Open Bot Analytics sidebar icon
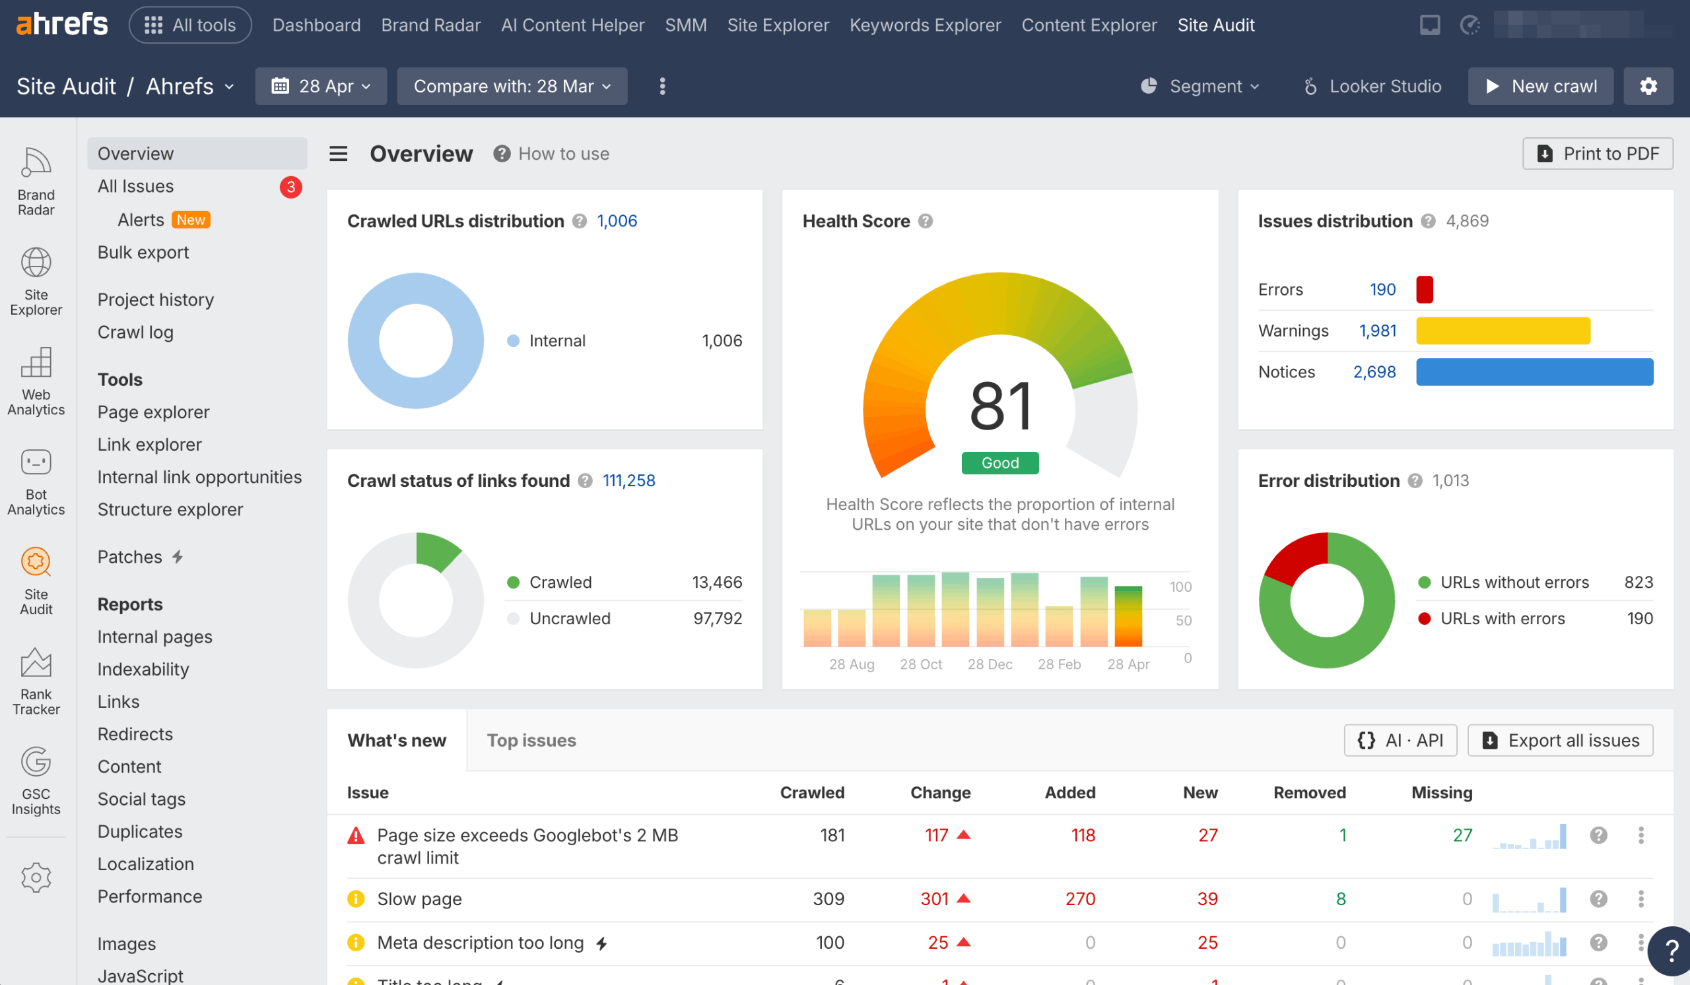 (x=36, y=481)
